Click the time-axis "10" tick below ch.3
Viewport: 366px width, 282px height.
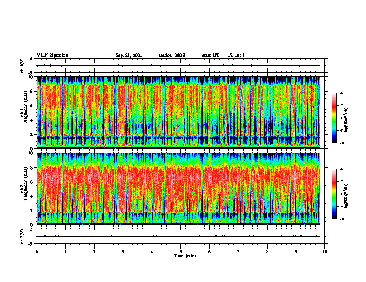pyautogui.click(x=325, y=252)
